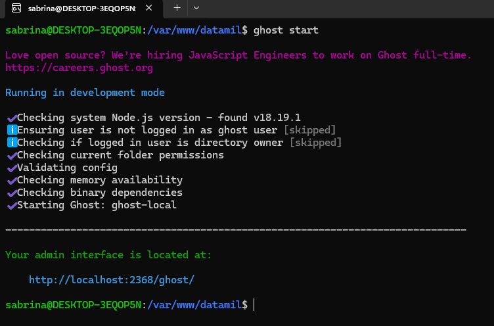The image size is (494, 326).
Task: Open the http://localhost:2368/ghost/ admin link
Action: pos(112,279)
